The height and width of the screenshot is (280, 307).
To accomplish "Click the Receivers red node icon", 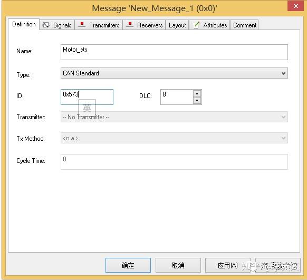I will coord(130,25).
